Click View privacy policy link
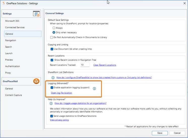Image resolution: width=188 pixels, height=138 pixels. 59,120
